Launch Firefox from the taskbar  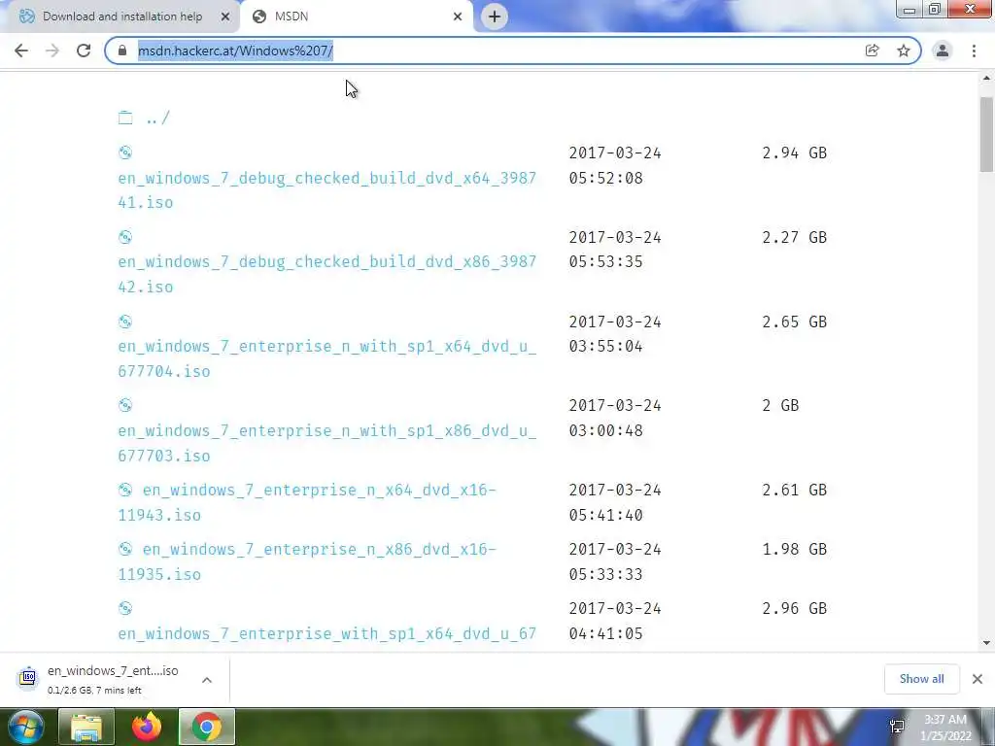(147, 727)
